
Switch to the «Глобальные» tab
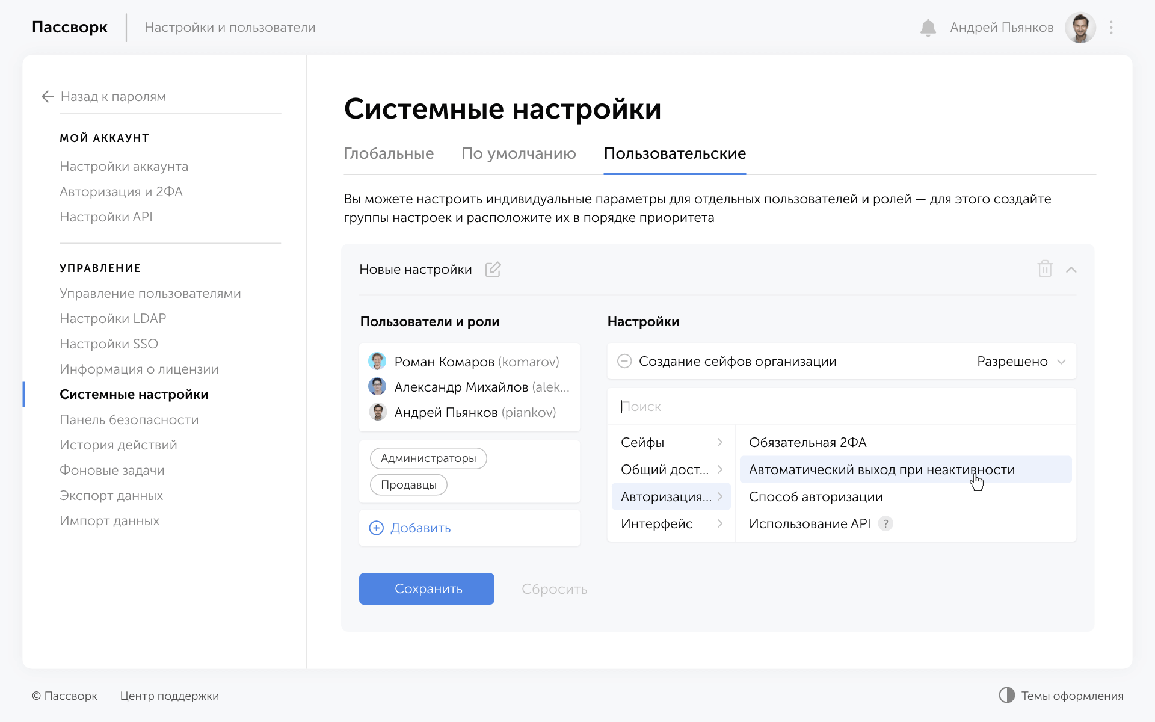[x=389, y=153]
